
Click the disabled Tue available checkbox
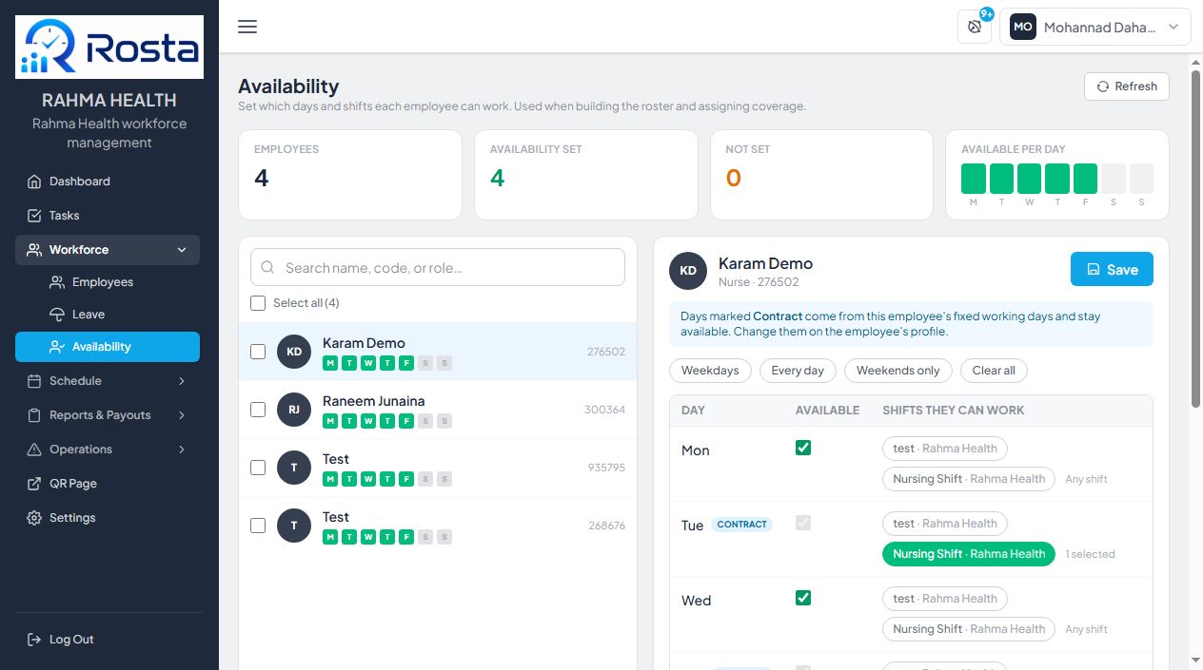803,523
